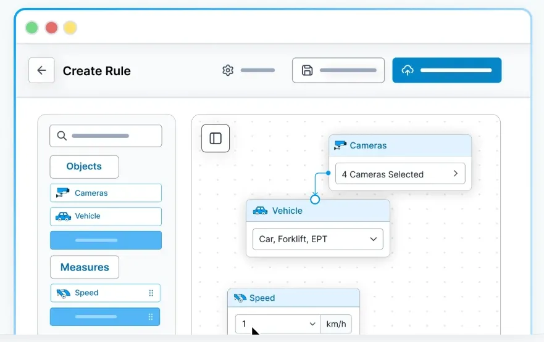
Task: Click the magnifying glass search icon
Action: point(62,136)
